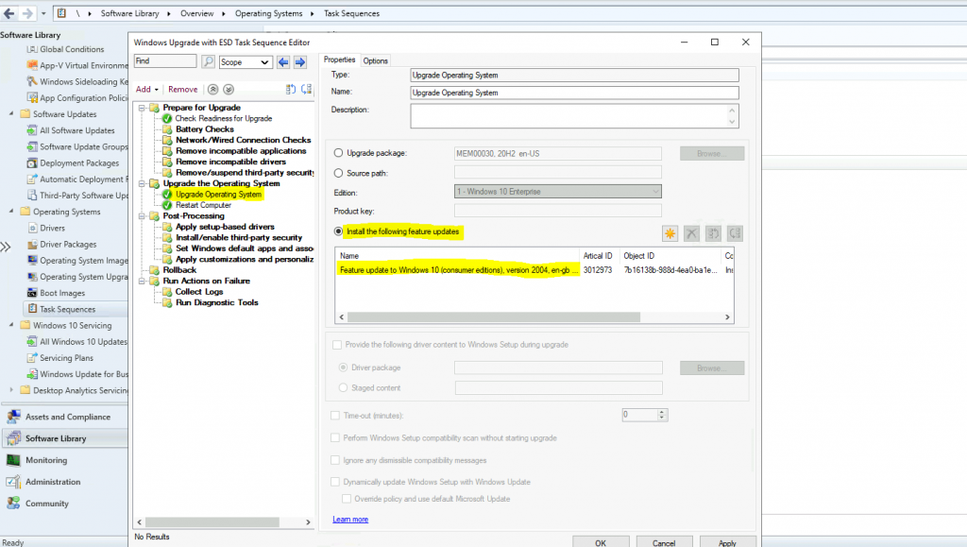Open the Scope dropdown
The width and height of the screenshot is (967, 547).
pos(246,61)
